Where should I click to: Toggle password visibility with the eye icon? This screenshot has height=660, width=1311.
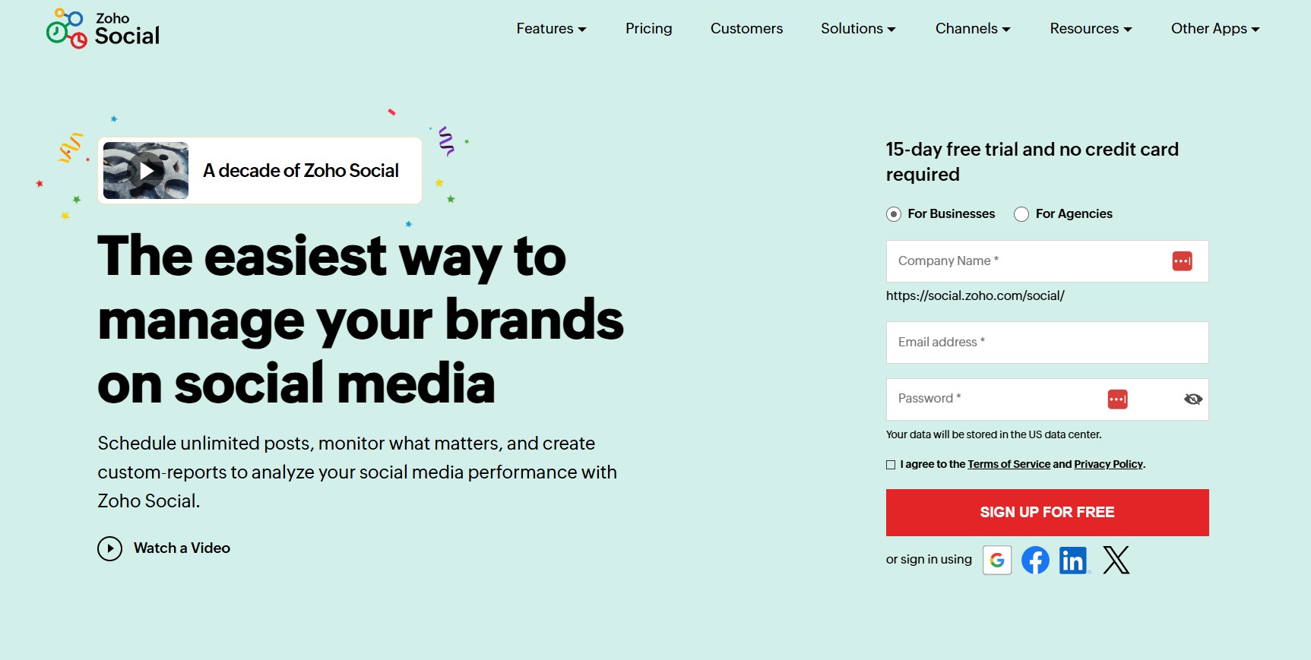click(x=1191, y=399)
